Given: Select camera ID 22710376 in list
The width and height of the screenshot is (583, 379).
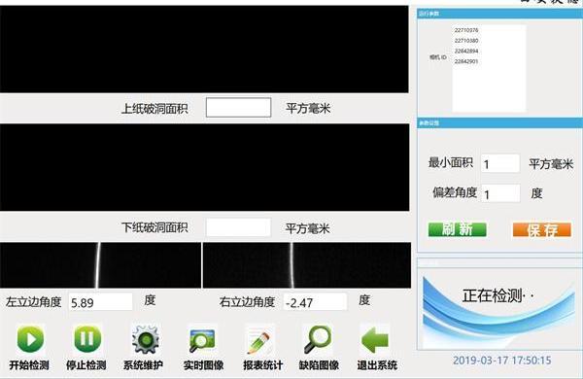Looking at the screenshot, I should 466,30.
